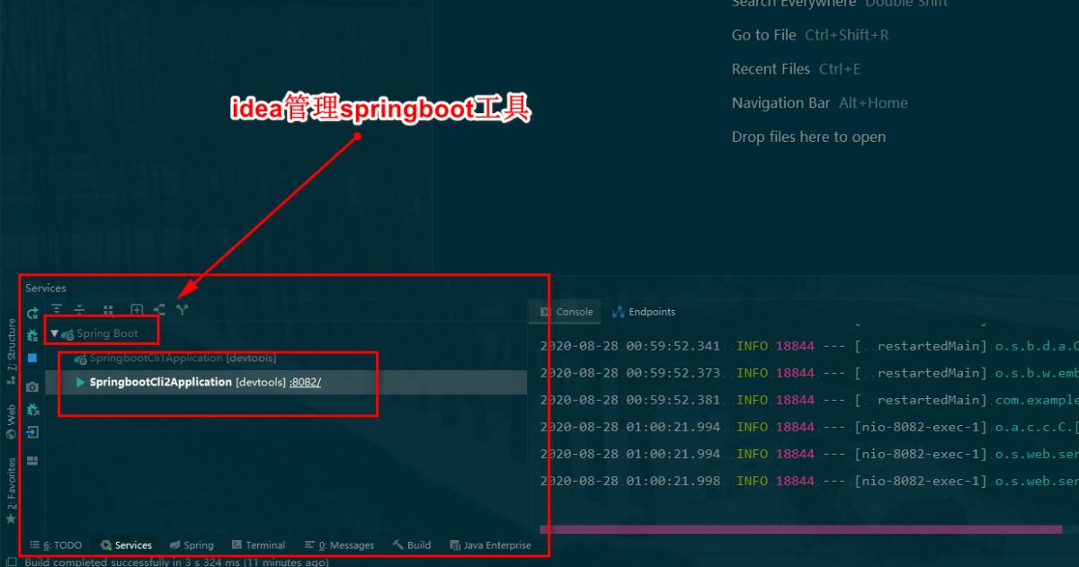
Task: Open the Terminal tool window
Action: (x=258, y=545)
